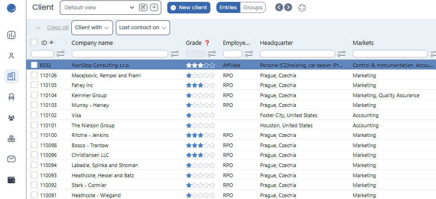The width and height of the screenshot is (436, 199).
Task: Check the box for Fahey Inc row
Action: pyautogui.click(x=34, y=85)
